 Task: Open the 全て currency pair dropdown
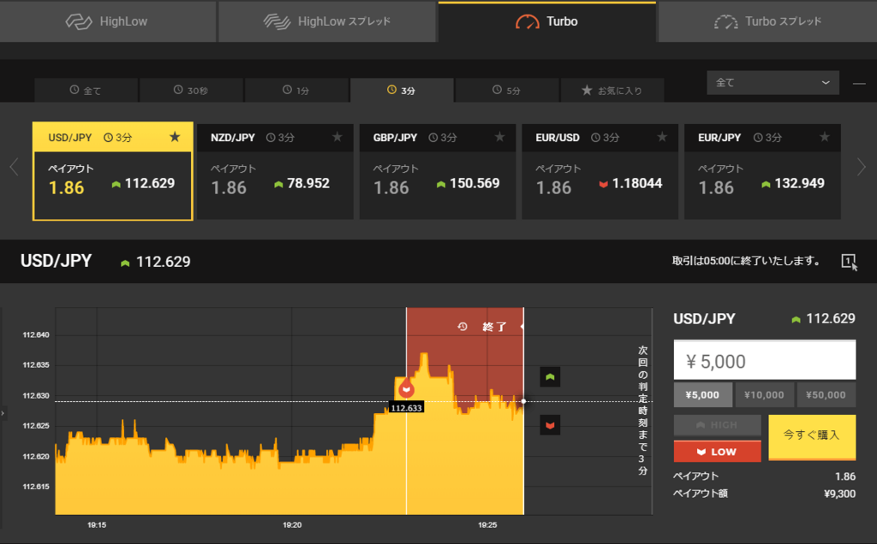point(772,83)
